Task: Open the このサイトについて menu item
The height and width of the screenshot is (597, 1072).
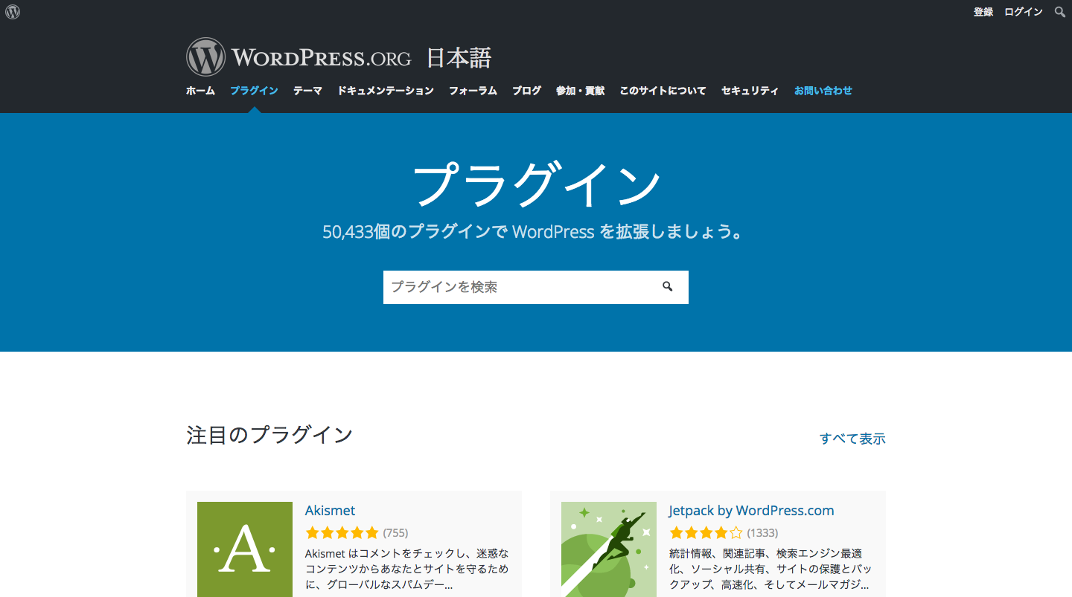Action: 663,91
